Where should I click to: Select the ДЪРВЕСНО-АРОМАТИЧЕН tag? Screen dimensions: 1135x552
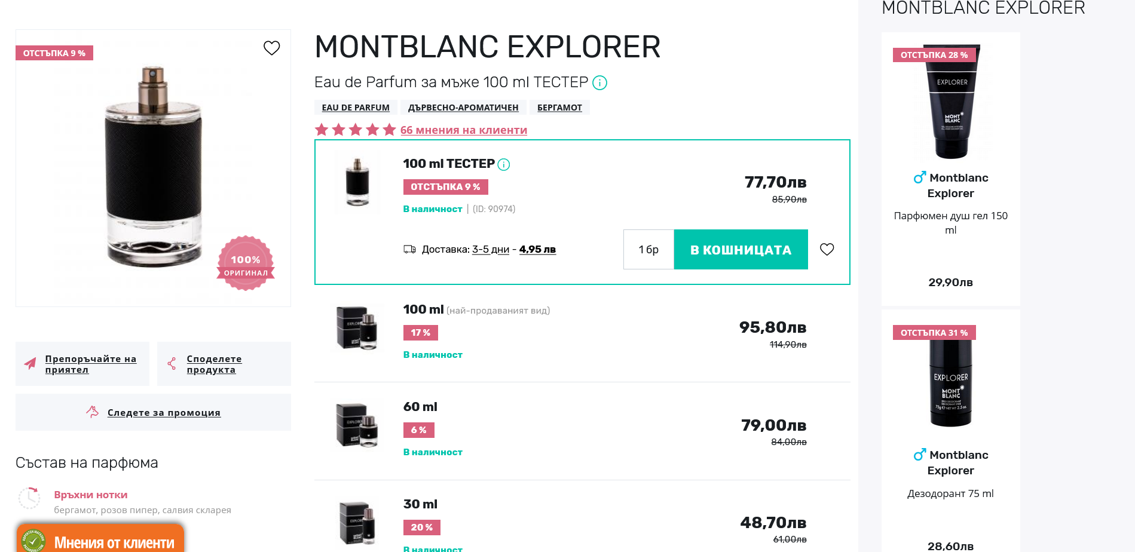[x=463, y=108]
